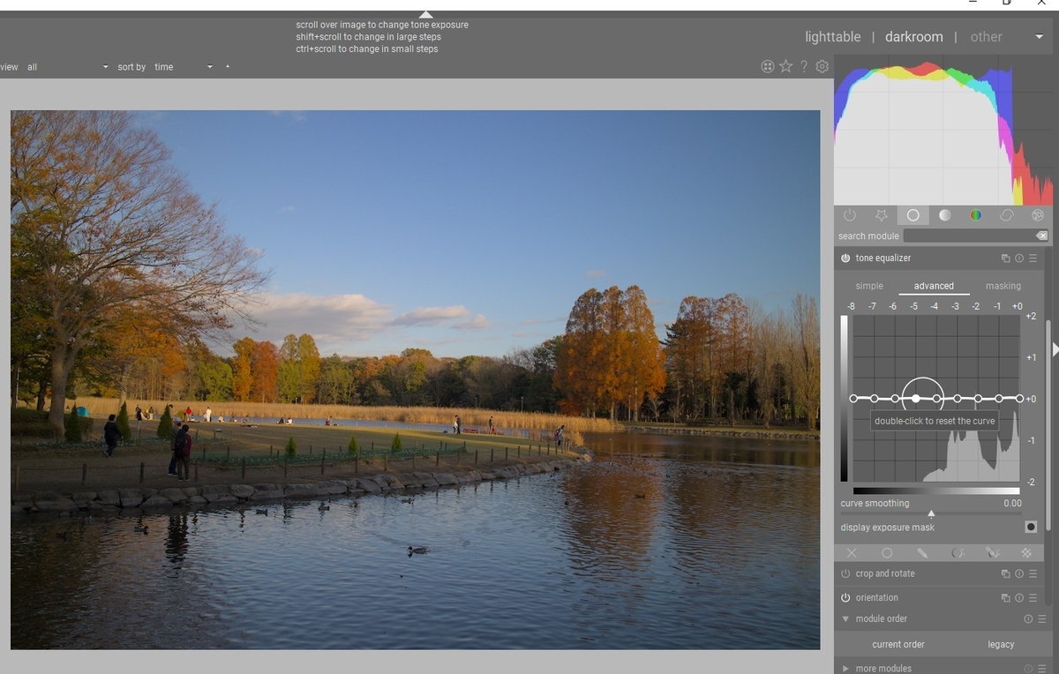Choose the parametric mask icon
This screenshot has height=674, width=1059.
coord(958,553)
